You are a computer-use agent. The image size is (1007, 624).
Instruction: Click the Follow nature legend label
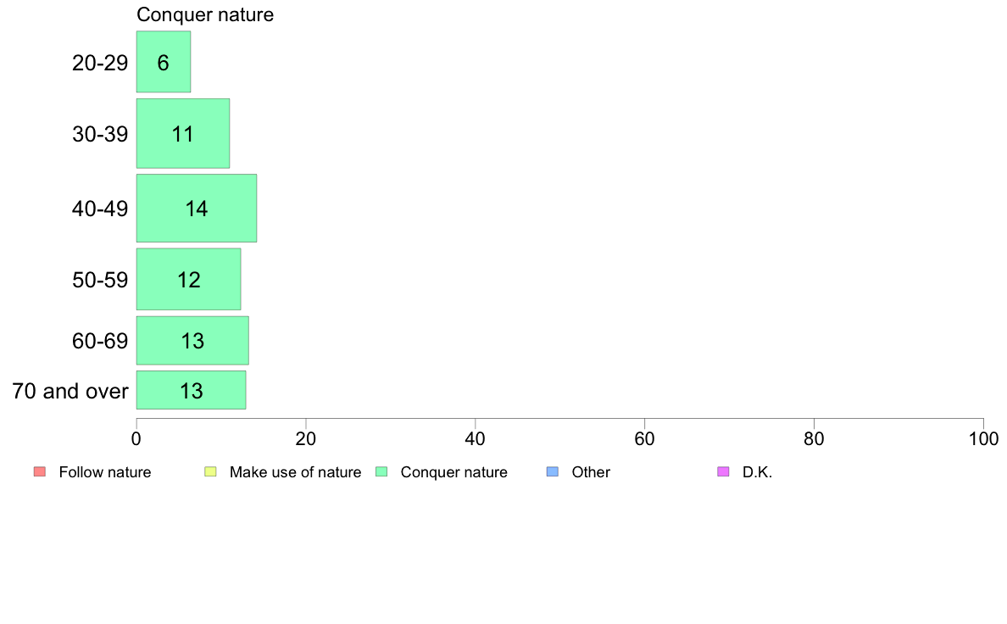coord(104,472)
